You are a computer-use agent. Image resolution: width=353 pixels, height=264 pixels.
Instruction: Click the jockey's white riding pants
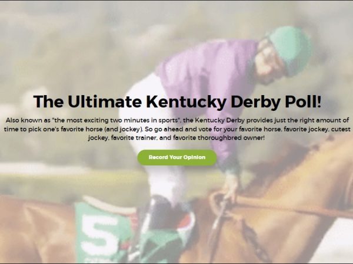158,157
